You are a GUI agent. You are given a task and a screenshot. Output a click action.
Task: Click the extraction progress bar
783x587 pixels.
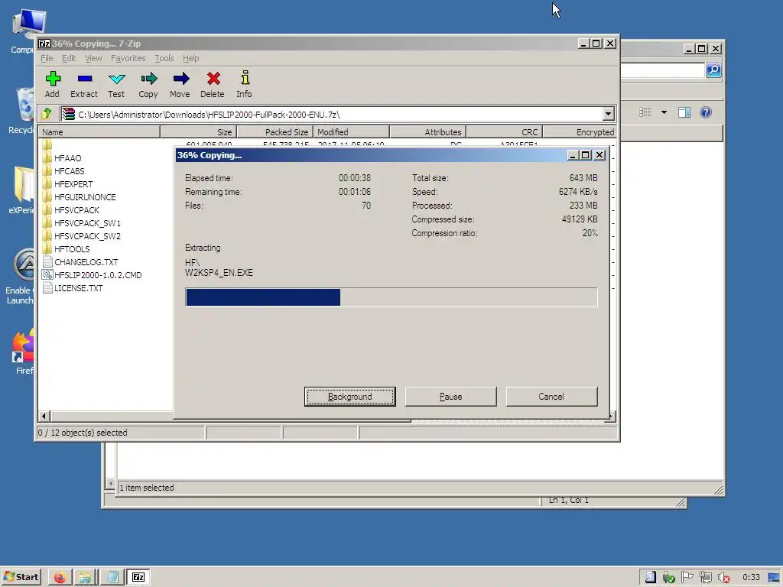(x=391, y=297)
